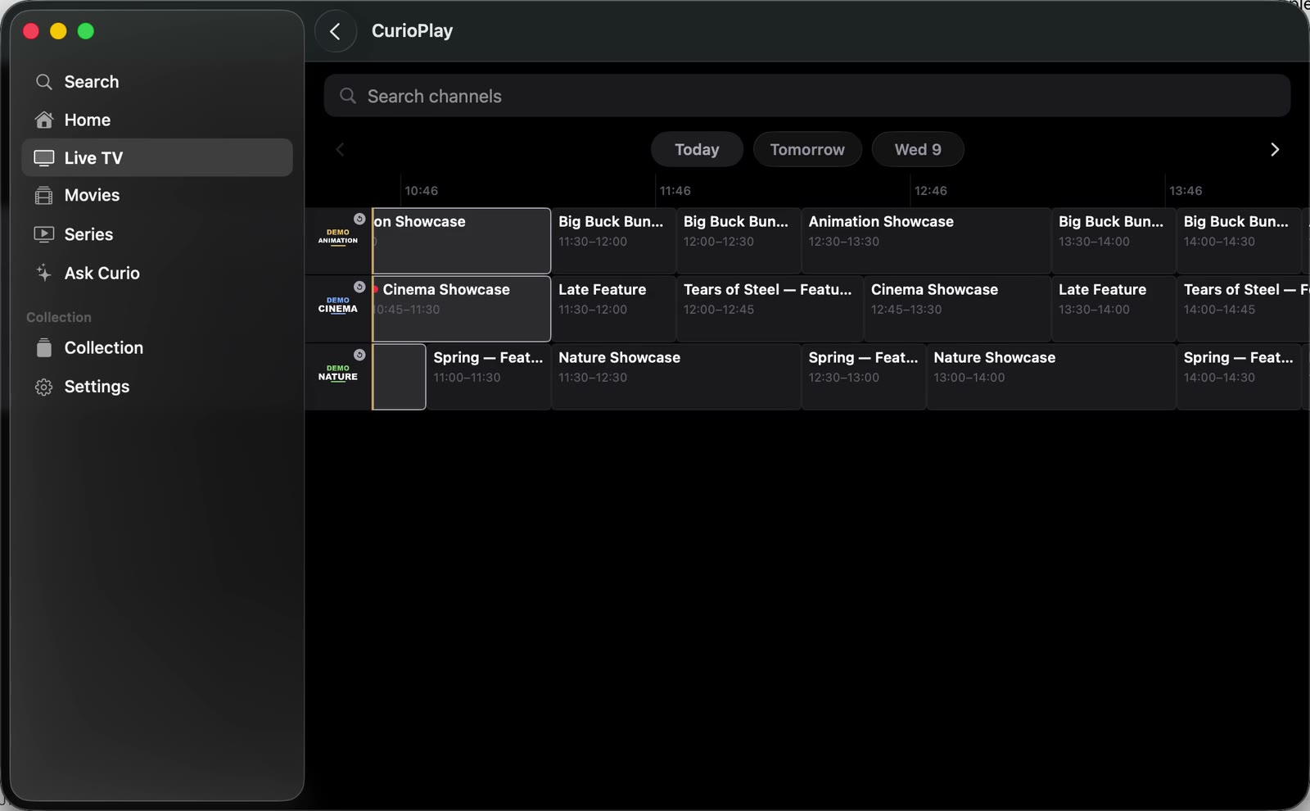The image size is (1310, 811).
Task: Switch the guide to Today
Action: coord(697,149)
